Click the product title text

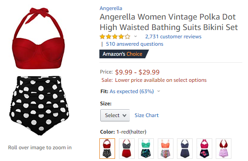tap(169, 22)
